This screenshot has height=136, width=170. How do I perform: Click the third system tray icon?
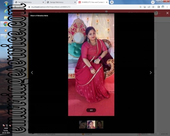[x=10, y=125]
